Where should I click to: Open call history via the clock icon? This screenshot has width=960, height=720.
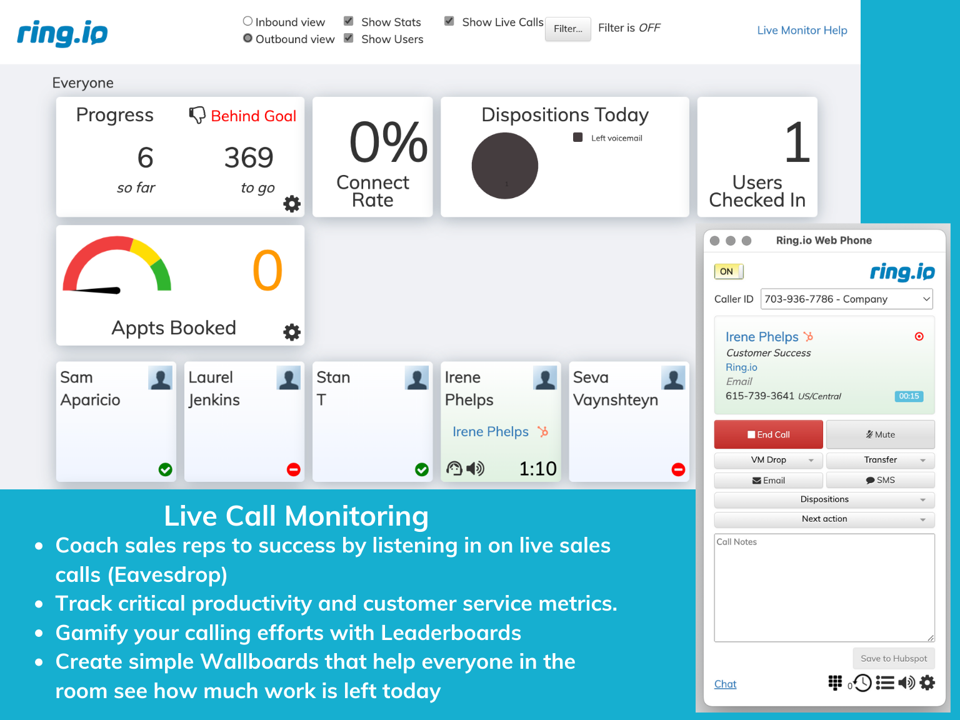(x=862, y=683)
